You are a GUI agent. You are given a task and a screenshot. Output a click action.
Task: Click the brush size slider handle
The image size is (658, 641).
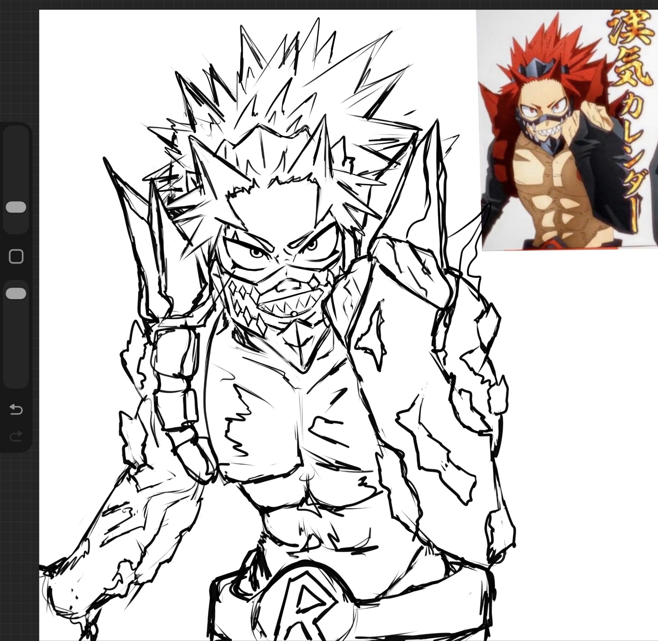click(16, 207)
